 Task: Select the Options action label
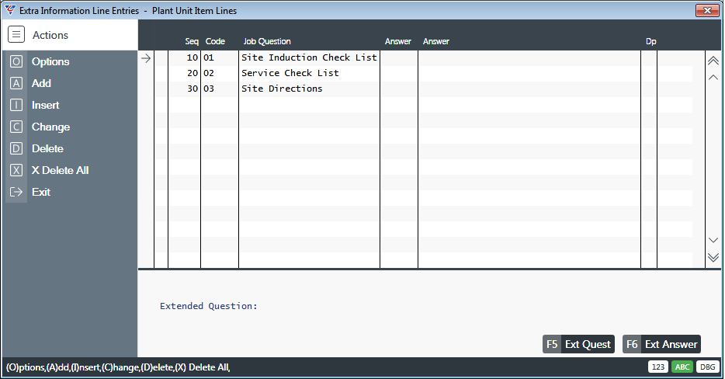pyautogui.click(x=50, y=61)
